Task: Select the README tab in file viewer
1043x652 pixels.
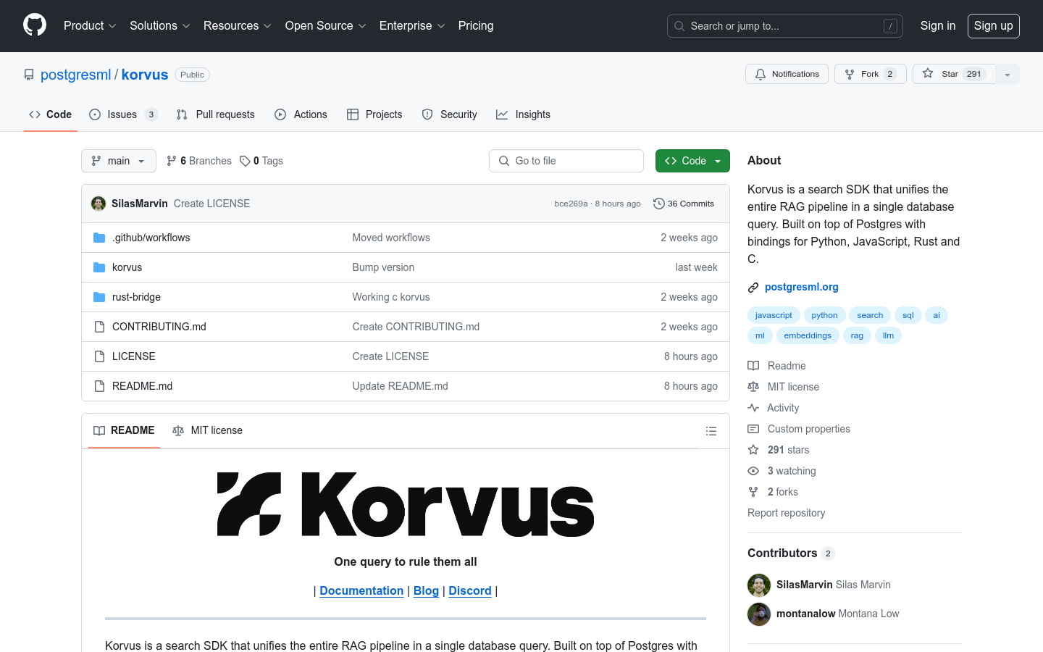Action: 124,430
